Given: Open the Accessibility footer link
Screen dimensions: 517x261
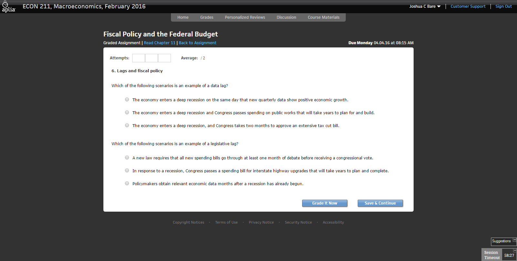Looking at the screenshot, I should pyautogui.click(x=333, y=222).
